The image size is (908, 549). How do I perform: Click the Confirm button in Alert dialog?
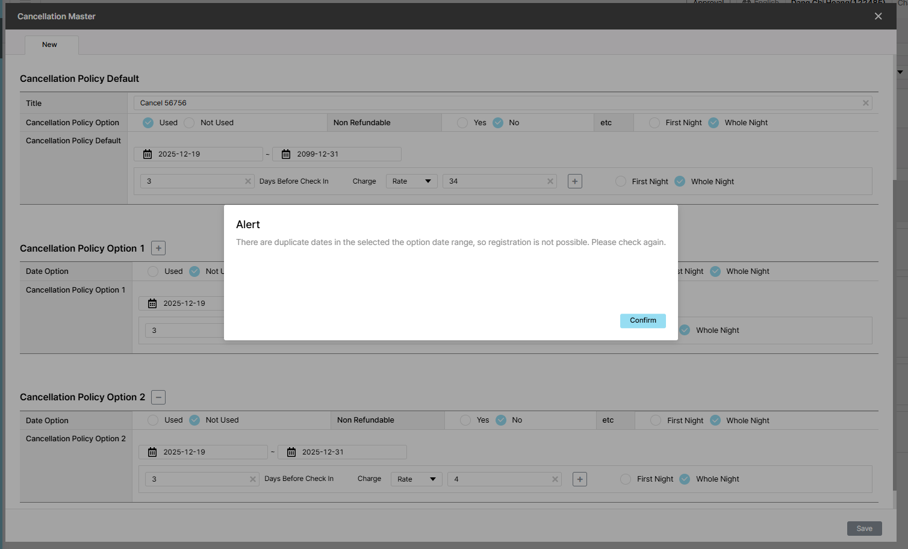642,321
